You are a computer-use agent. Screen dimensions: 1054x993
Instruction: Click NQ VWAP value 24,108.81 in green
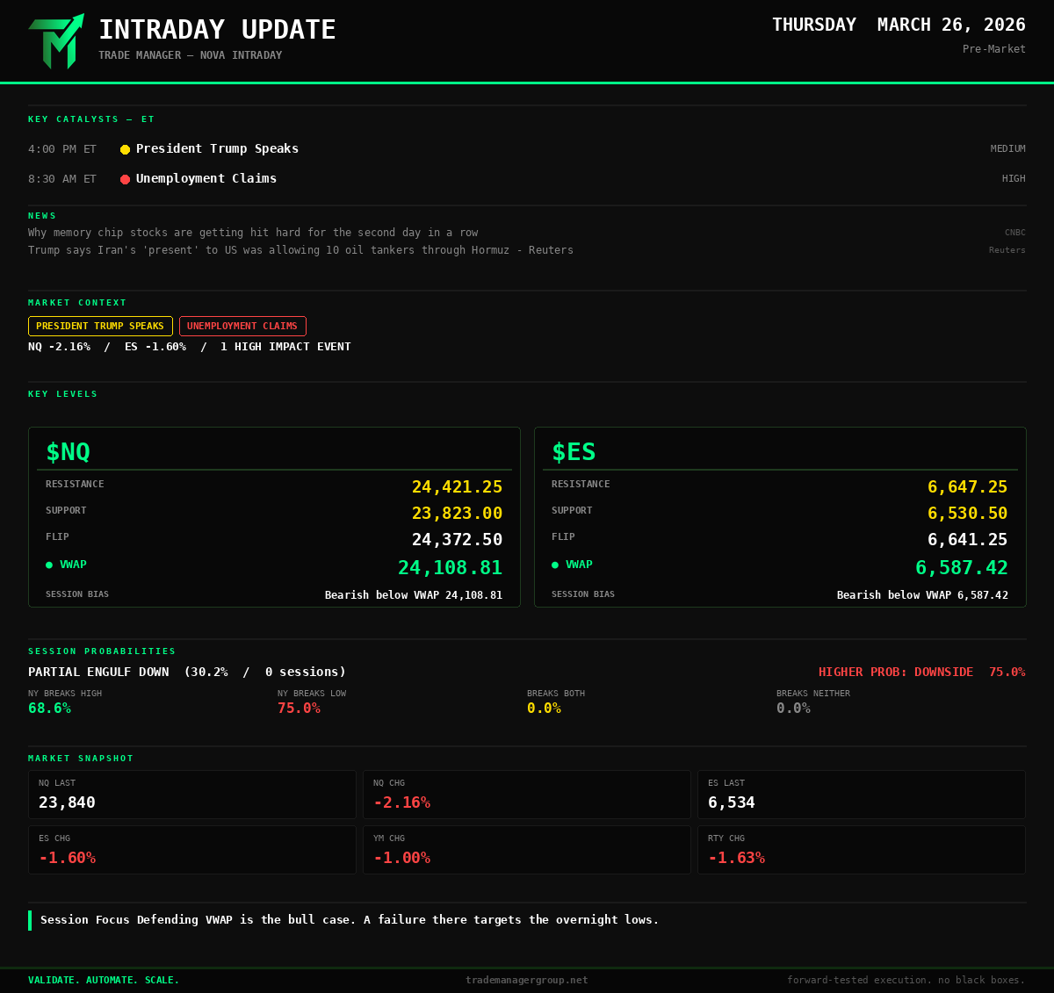[450, 567]
